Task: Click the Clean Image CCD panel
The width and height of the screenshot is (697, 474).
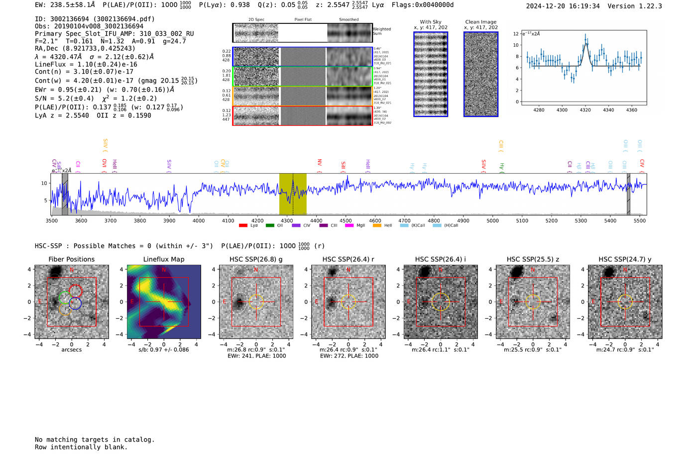Action: coord(481,74)
